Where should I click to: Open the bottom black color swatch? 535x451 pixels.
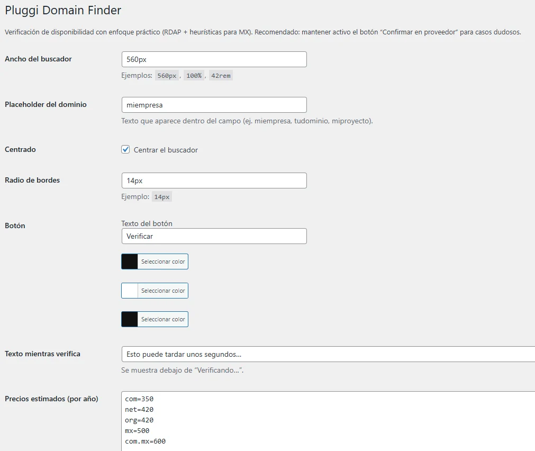130,319
